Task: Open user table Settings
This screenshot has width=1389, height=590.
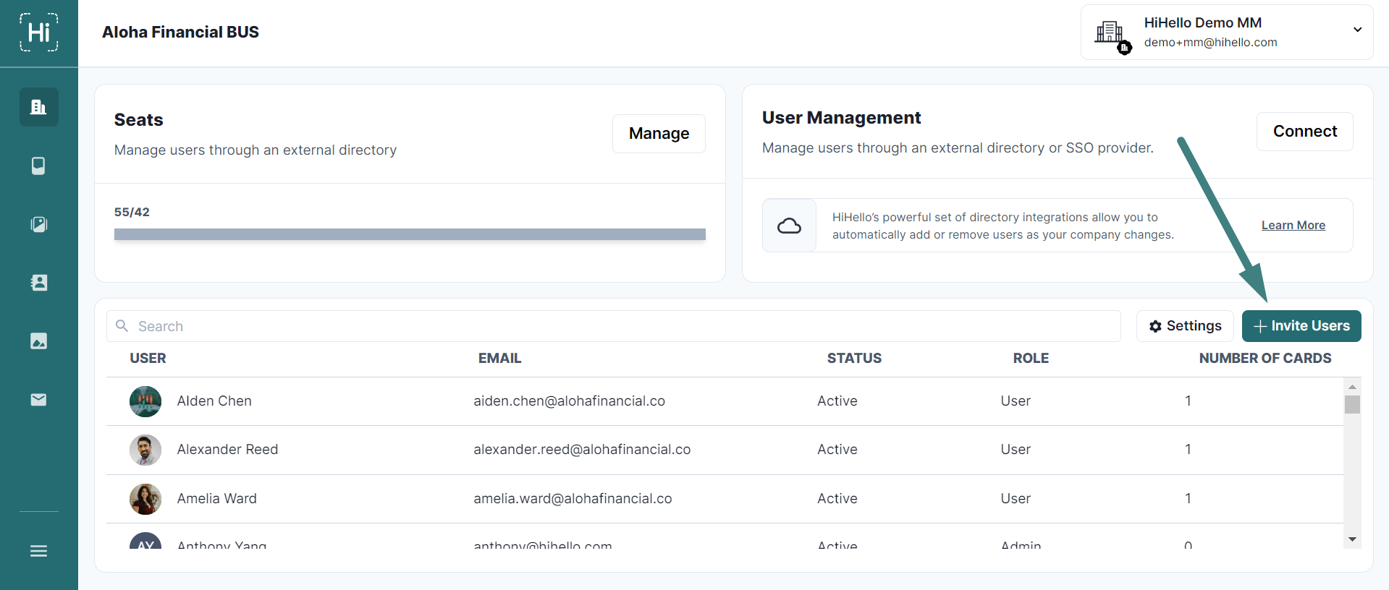Action: tap(1185, 326)
